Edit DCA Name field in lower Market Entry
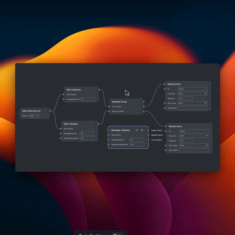 point(194,150)
